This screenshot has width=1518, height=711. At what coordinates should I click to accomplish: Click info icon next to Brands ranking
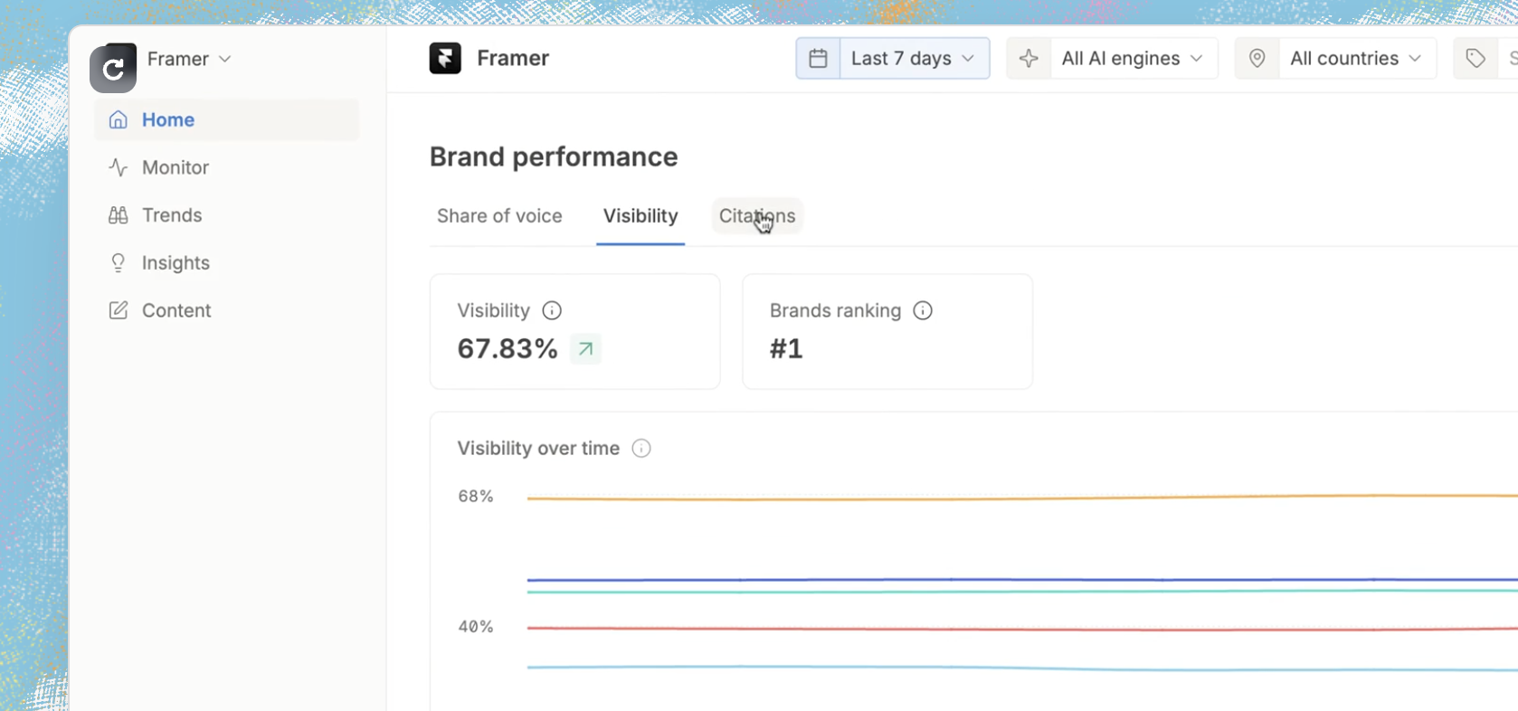(923, 310)
